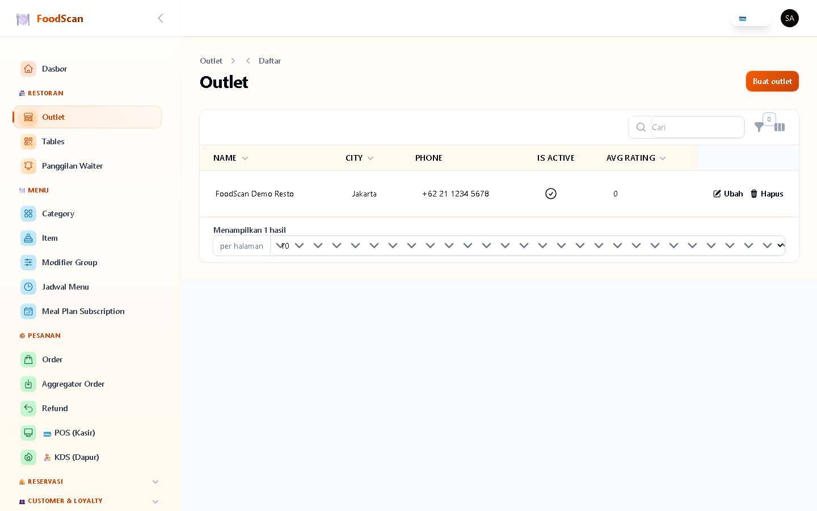Open the per halaman dropdown
Image resolution: width=817 pixels, height=511 pixels.
tap(528, 246)
